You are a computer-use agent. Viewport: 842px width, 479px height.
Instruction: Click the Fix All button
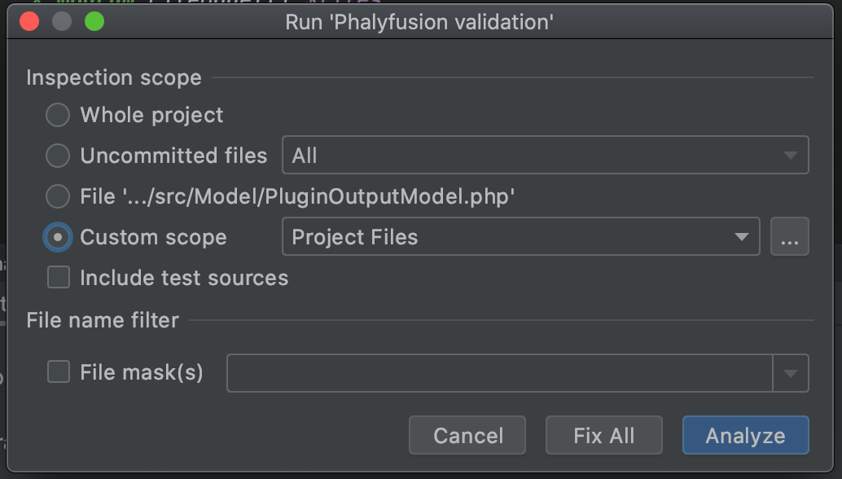point(603,436)
